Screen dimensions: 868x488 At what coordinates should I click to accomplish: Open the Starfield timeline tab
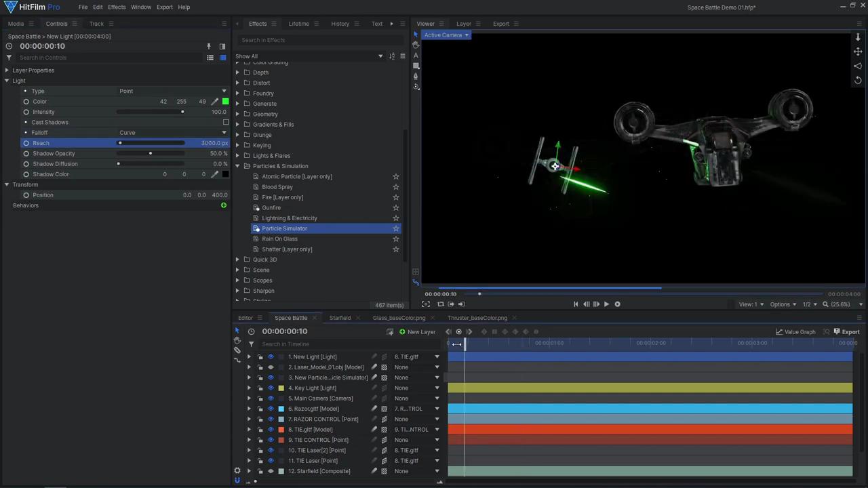(340, 318)
